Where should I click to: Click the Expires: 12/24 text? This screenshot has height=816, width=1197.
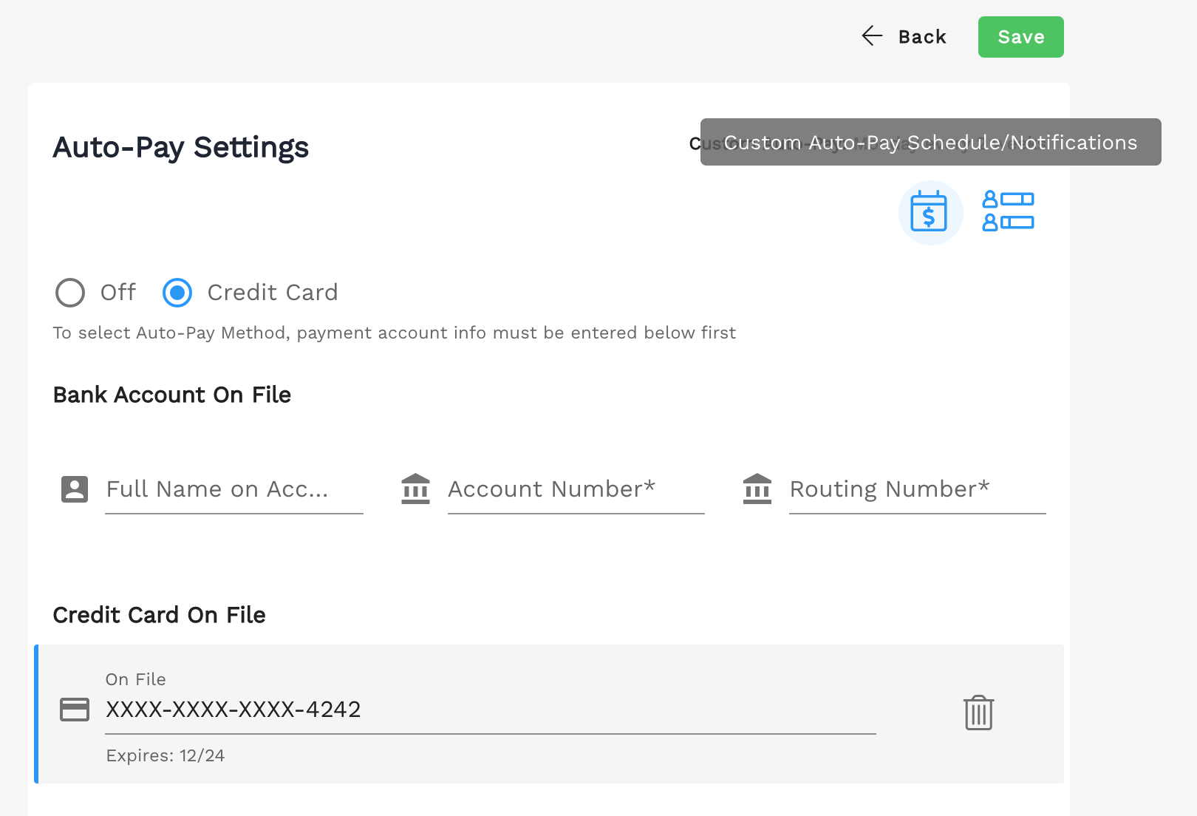click(x=166, y=755)
